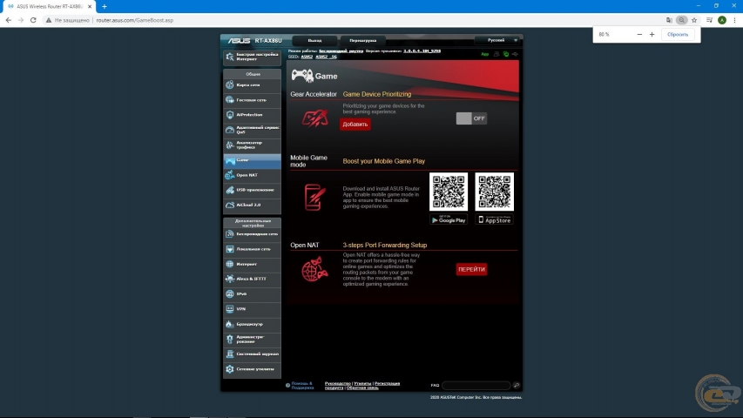Open USB application (USB-приложение) page
The image size is (743, 418).
pos(252,190)
